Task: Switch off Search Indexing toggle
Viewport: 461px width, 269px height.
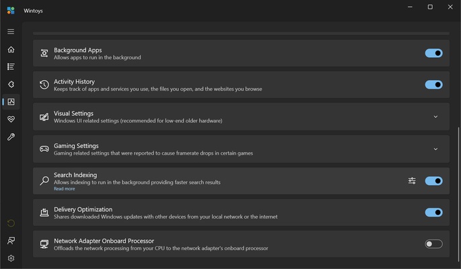Action: [433, 181]
